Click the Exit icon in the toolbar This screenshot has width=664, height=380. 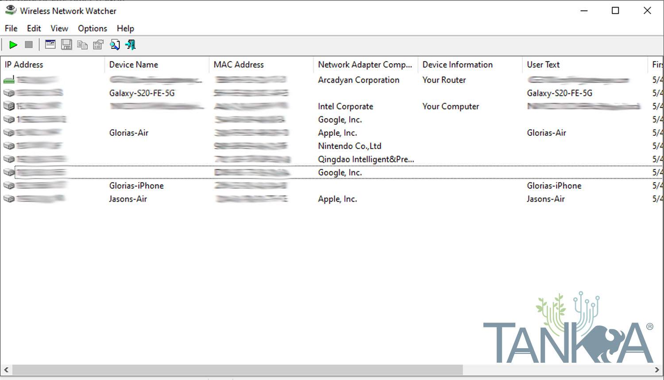[131, 45]
